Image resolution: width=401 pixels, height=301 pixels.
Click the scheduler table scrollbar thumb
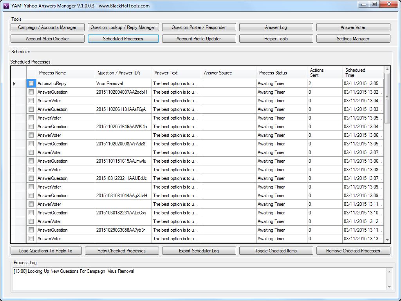[387, 98]
